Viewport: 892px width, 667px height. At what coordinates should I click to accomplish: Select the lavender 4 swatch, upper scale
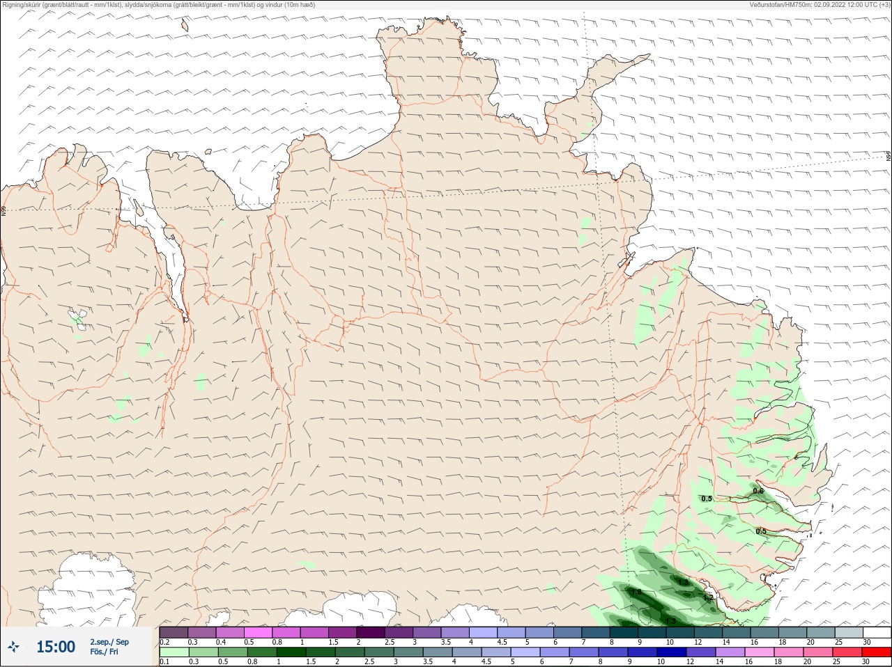(x=484, y=632)
